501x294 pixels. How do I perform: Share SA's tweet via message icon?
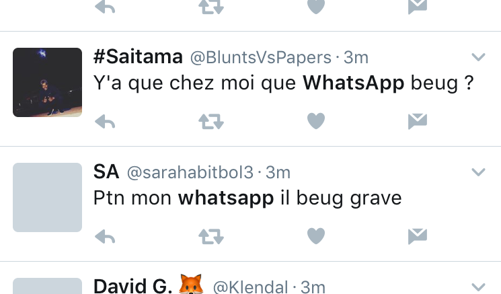click(418, 236)
